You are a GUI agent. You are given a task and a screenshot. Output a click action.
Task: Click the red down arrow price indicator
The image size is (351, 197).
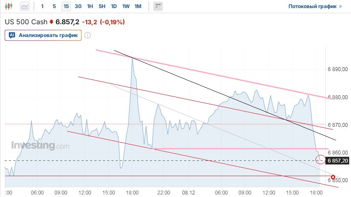[x=52, y=22]
